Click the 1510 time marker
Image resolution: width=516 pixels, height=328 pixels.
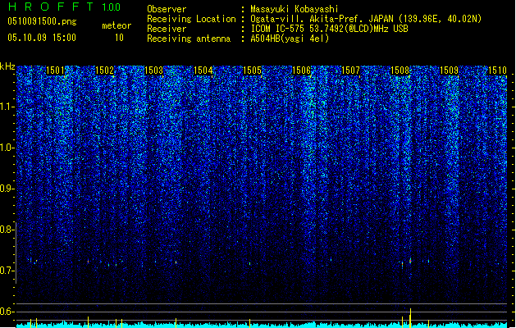498,70
